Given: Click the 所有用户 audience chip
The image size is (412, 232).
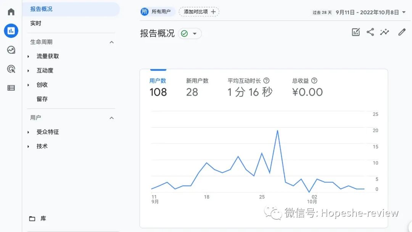Looking at the screenshot, I should (157, 11).
